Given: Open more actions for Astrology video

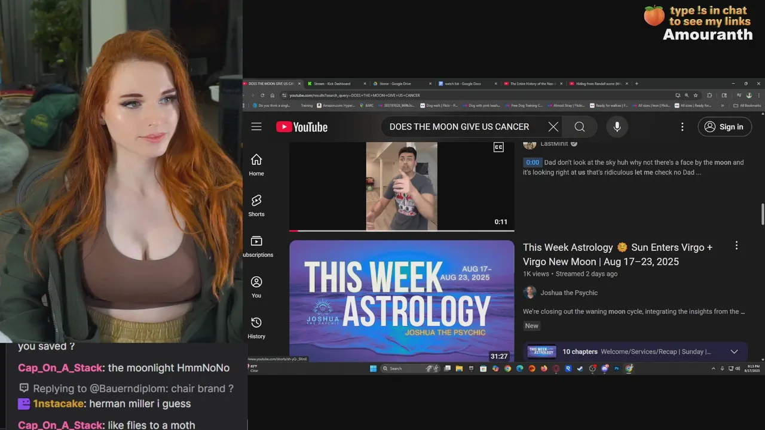Looking at the screenshot, I should click(736, 245).
